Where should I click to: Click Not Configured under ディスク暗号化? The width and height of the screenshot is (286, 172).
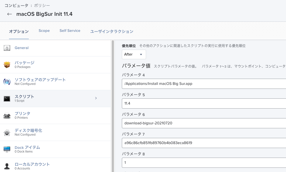tap(25, 134)
